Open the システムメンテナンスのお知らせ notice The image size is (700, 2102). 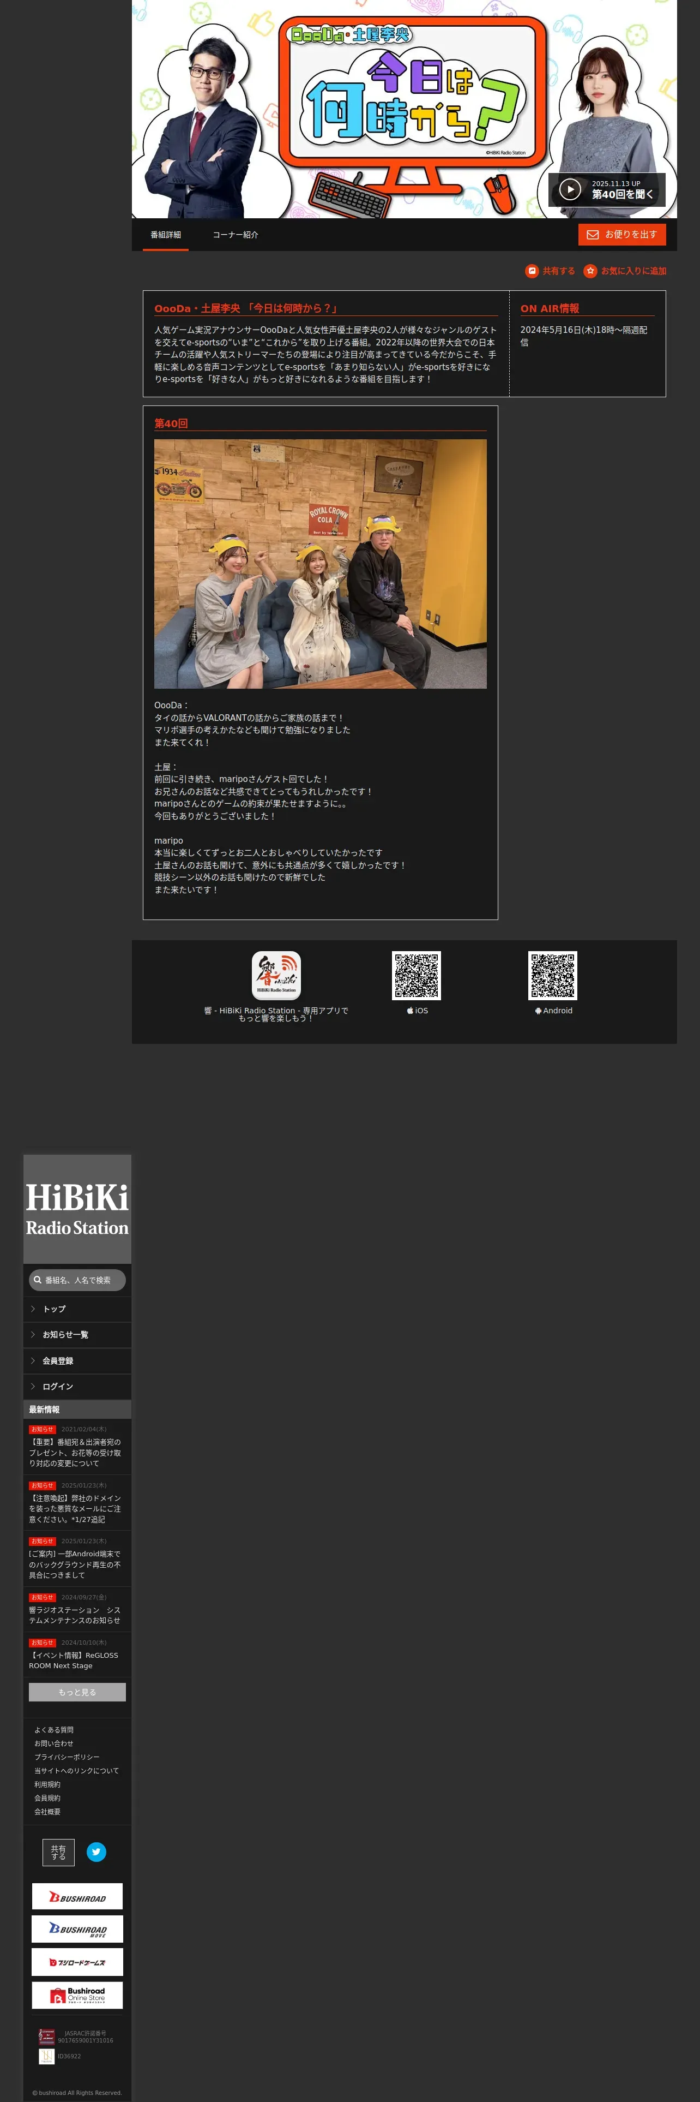click(75, 1615)
